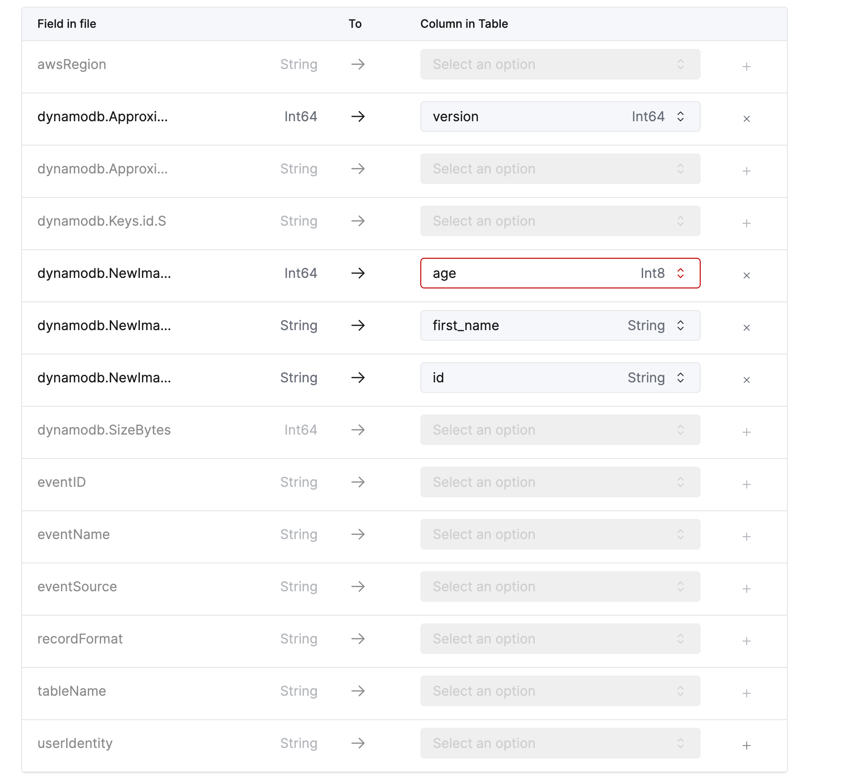Add a mapping for tableName

[x=746, y=693]
